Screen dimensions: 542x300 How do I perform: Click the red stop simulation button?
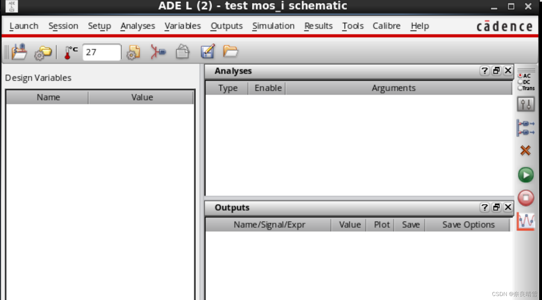click(526, 198)
